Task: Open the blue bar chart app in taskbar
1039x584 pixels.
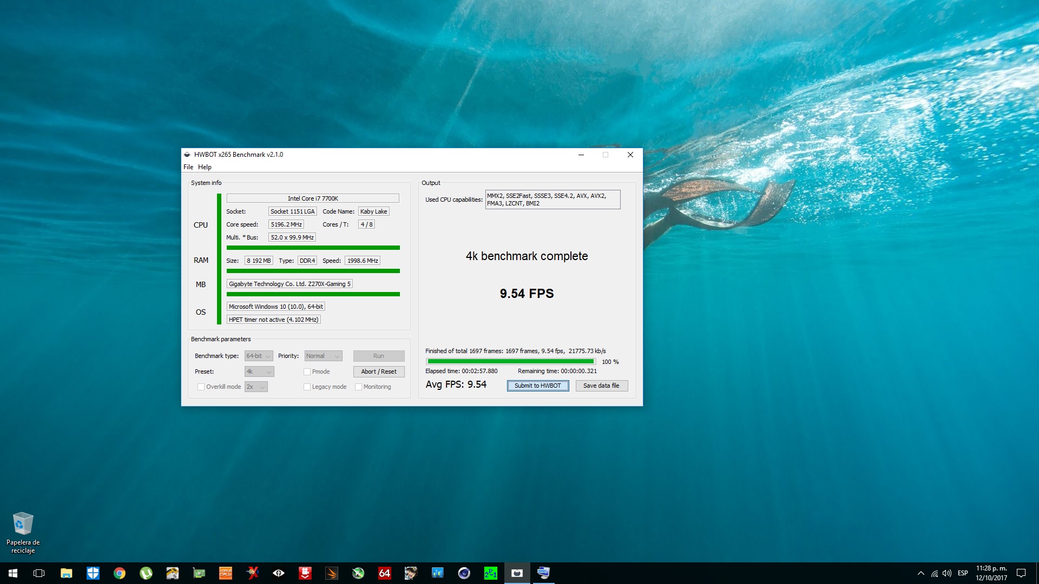Action: 438,573
